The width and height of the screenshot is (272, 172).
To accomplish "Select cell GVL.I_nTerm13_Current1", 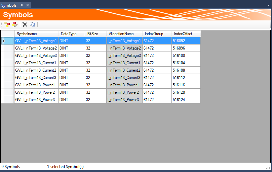I will point(36,63).
